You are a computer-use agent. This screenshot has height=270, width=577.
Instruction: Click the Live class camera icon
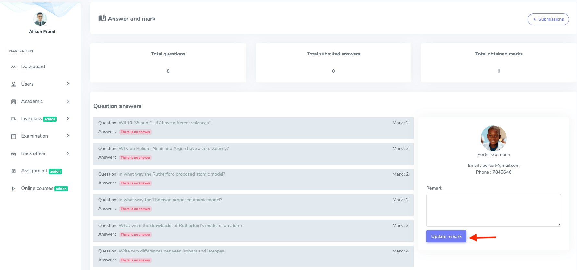coord(14,119)
